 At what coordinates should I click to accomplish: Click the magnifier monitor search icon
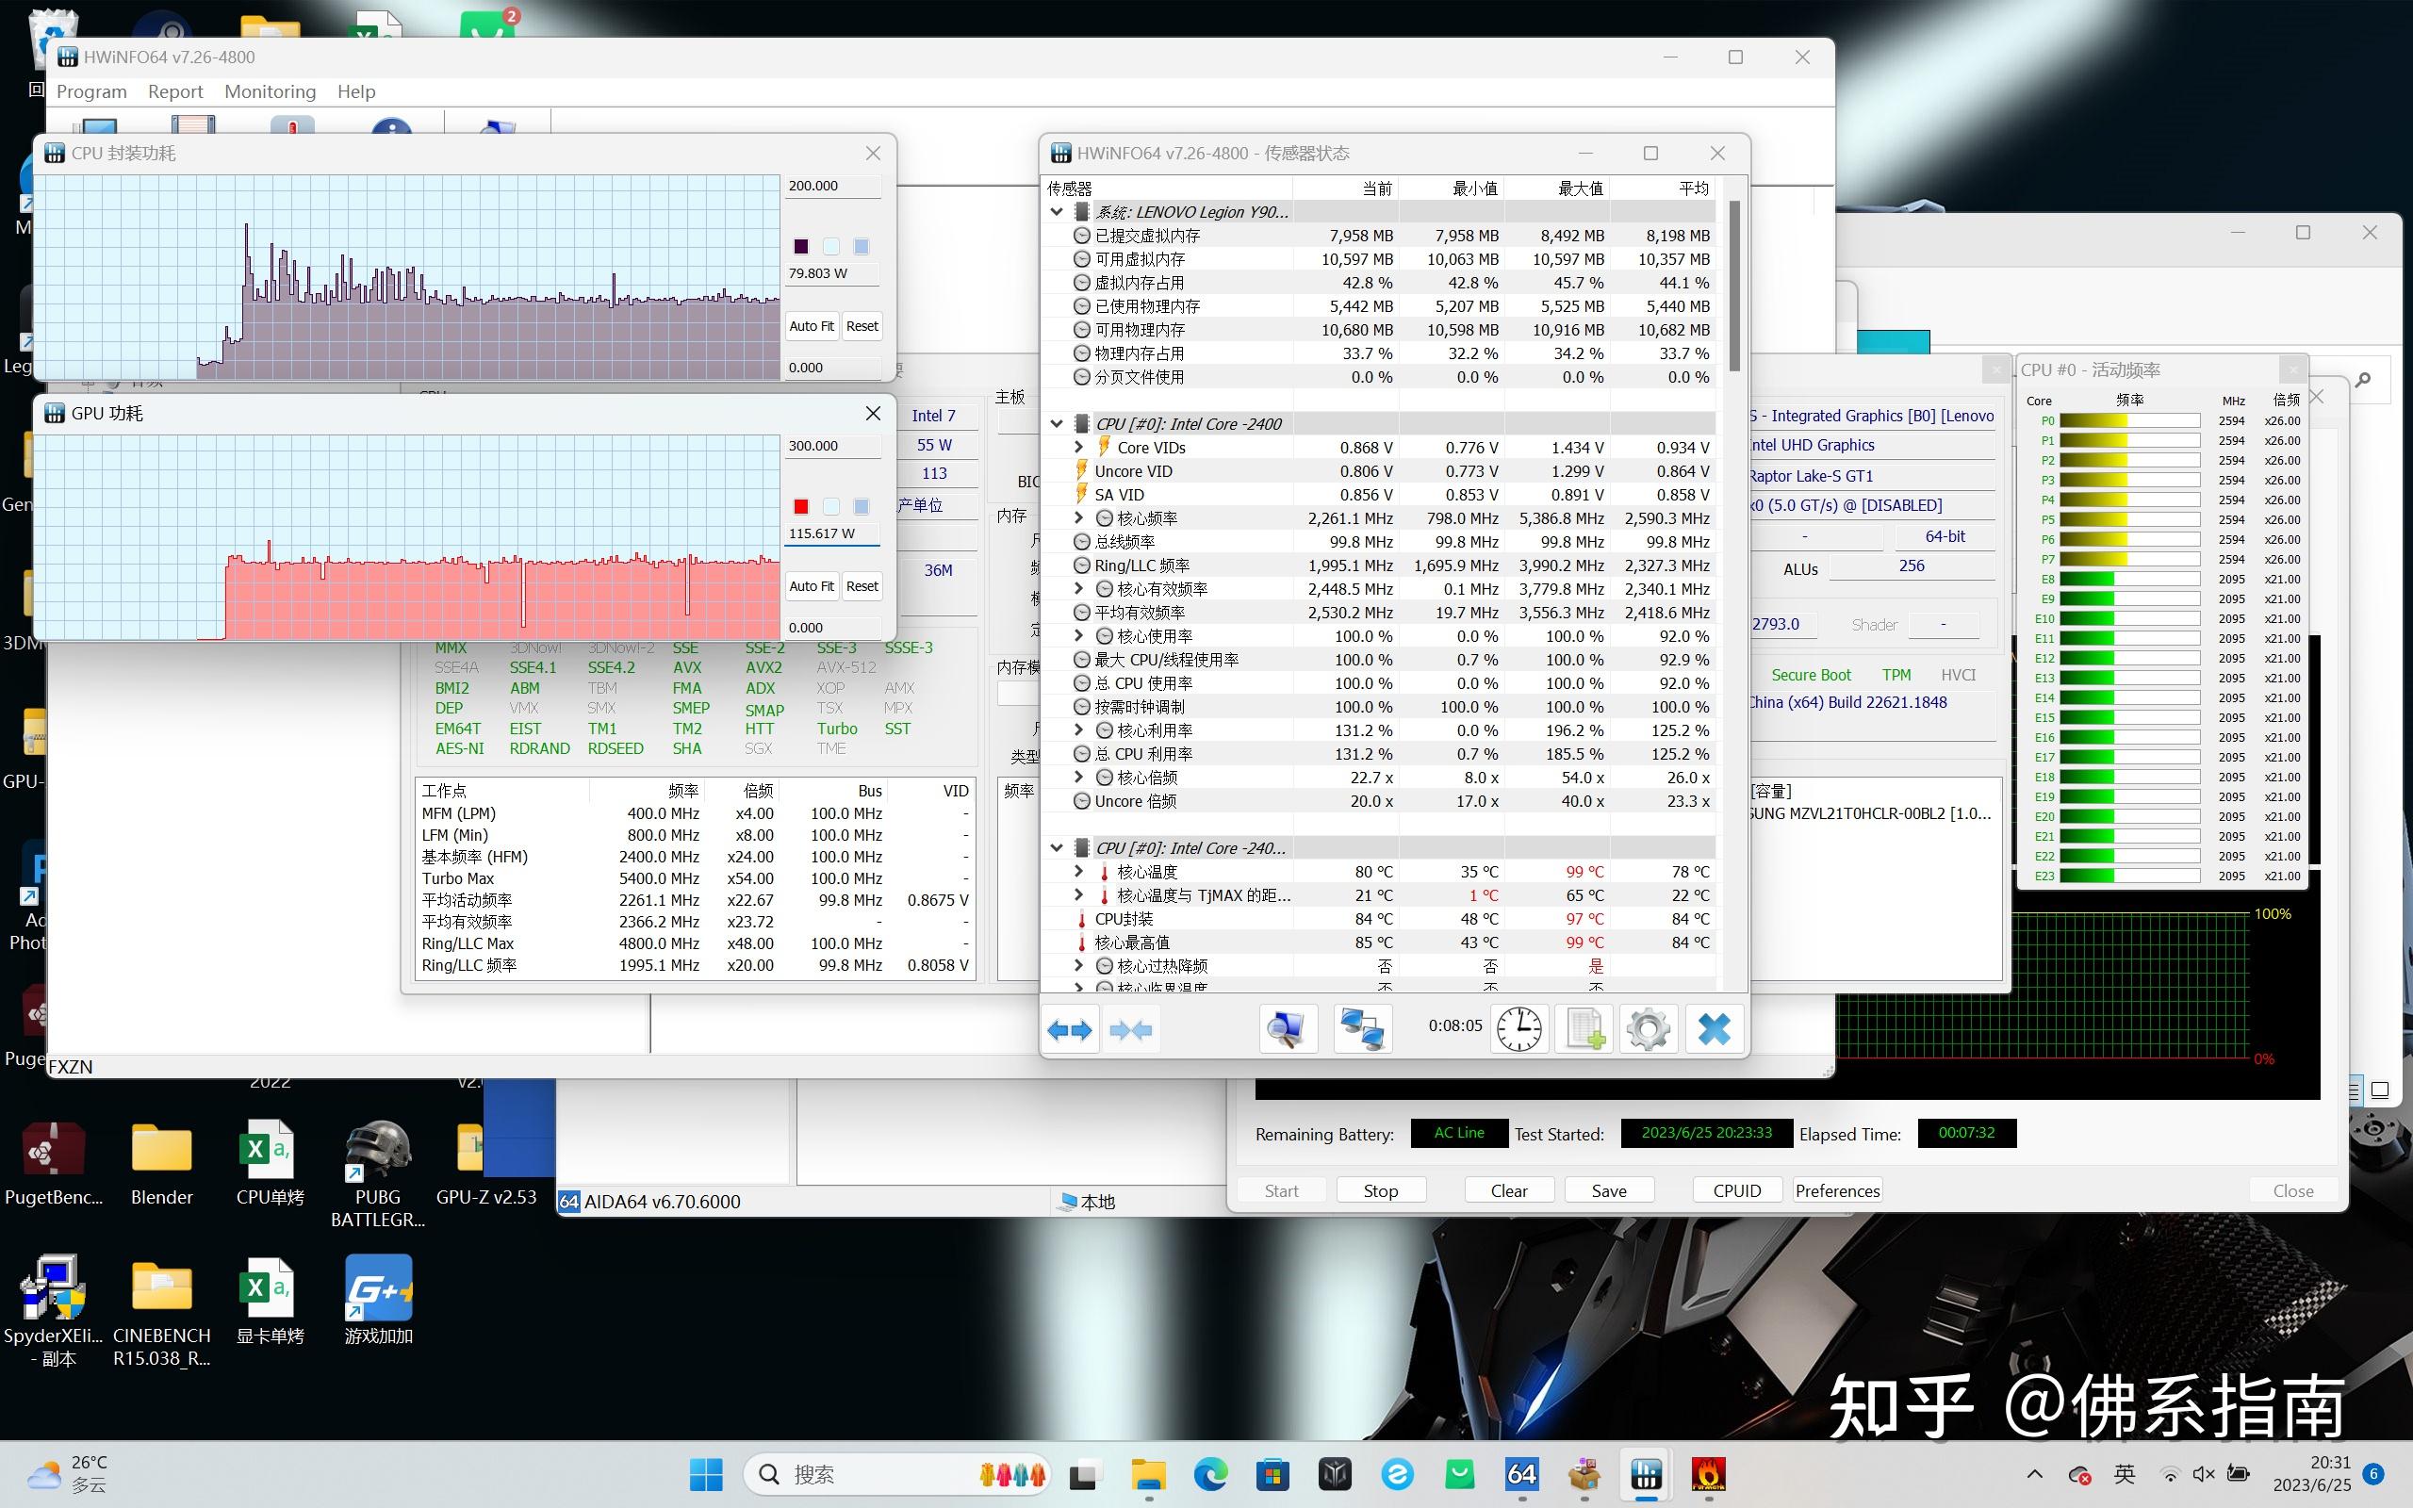point(1287,1028)
